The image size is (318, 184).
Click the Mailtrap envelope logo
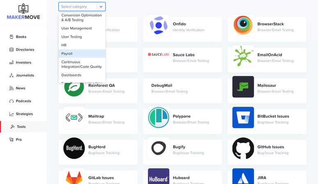[74, 117]
